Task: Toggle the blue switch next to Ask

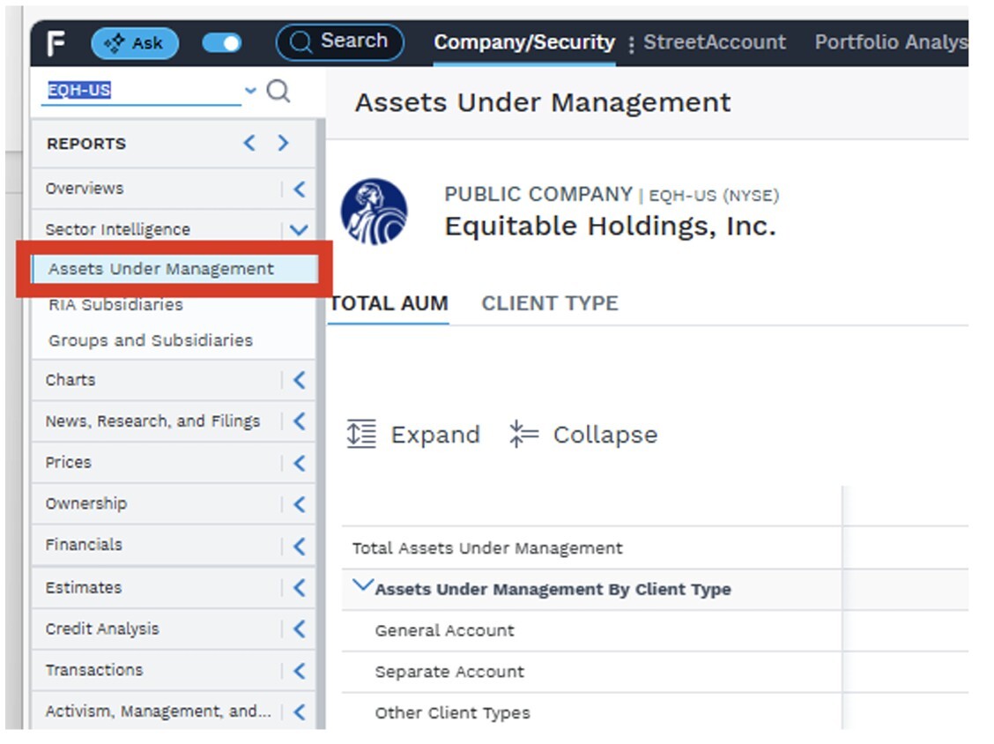Action: [221, 43]
